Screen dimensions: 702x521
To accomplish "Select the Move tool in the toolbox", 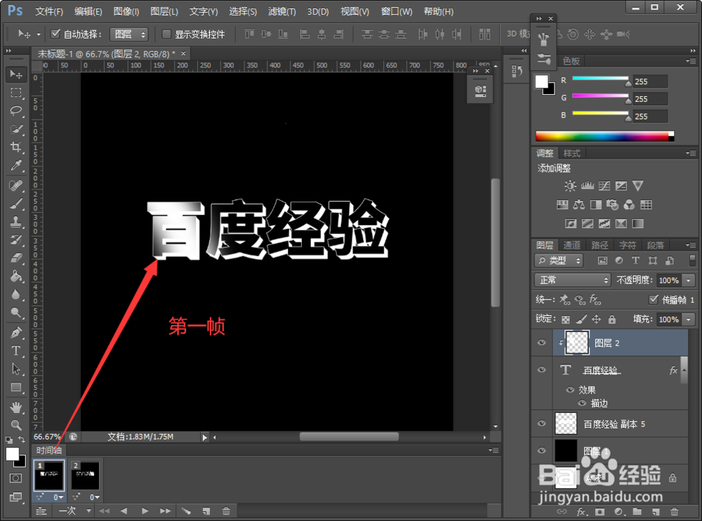I will click(16, 74).
